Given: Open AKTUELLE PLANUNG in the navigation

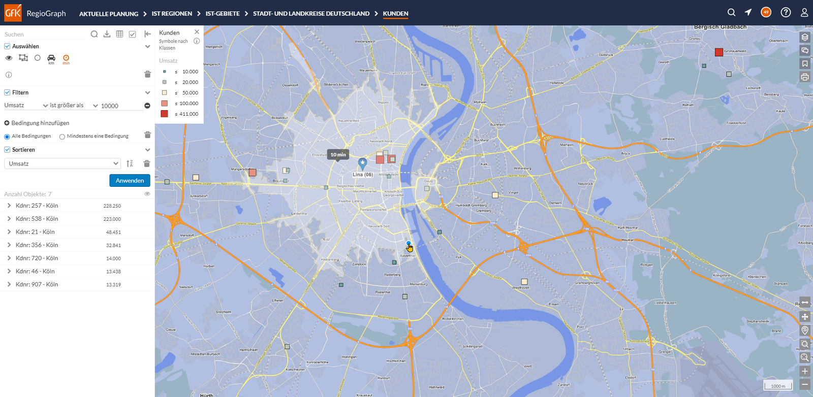Looking at the screenshot, I should [x=109, y=14].
